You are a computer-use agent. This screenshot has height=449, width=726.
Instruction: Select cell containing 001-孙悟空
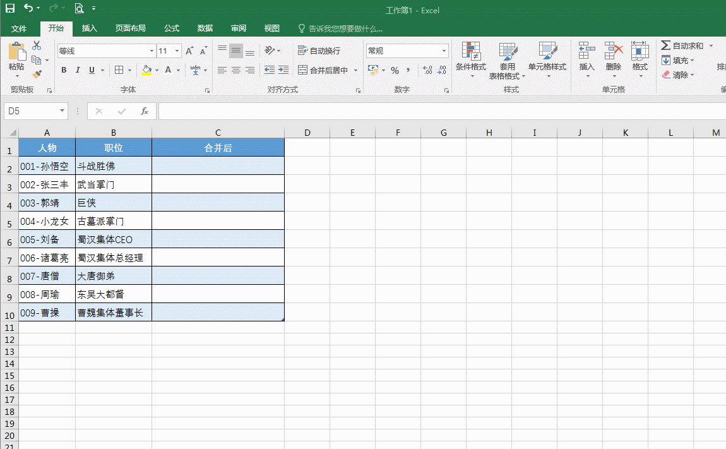pyautogui.click(x=47, y=166)
